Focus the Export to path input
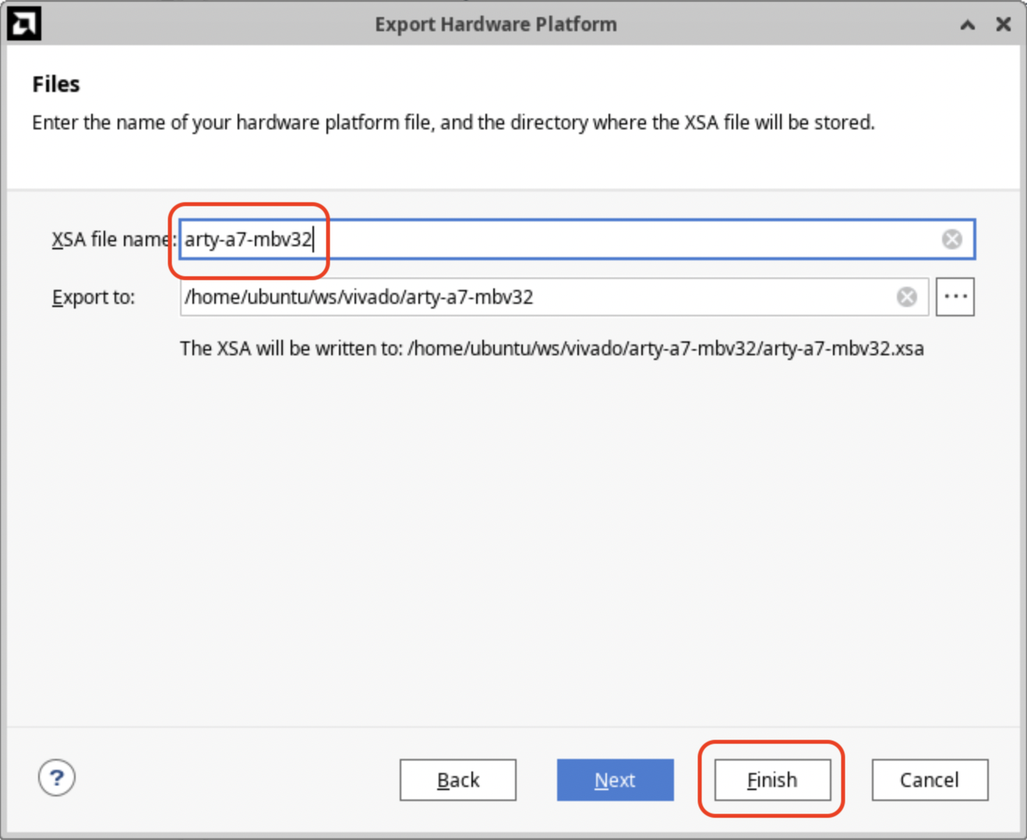 pos(554,297)
